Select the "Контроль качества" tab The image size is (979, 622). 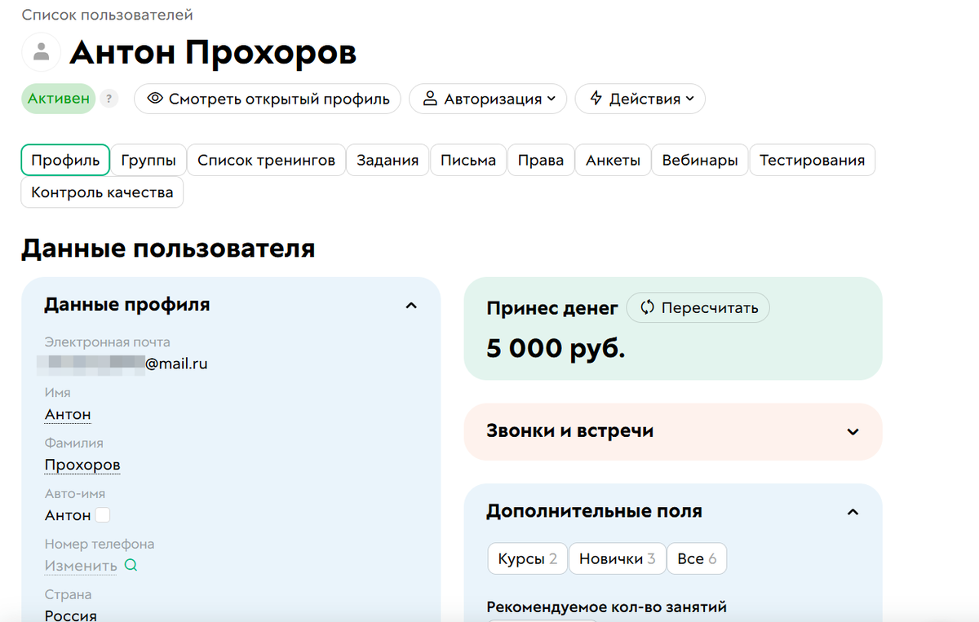pos(101,192)
